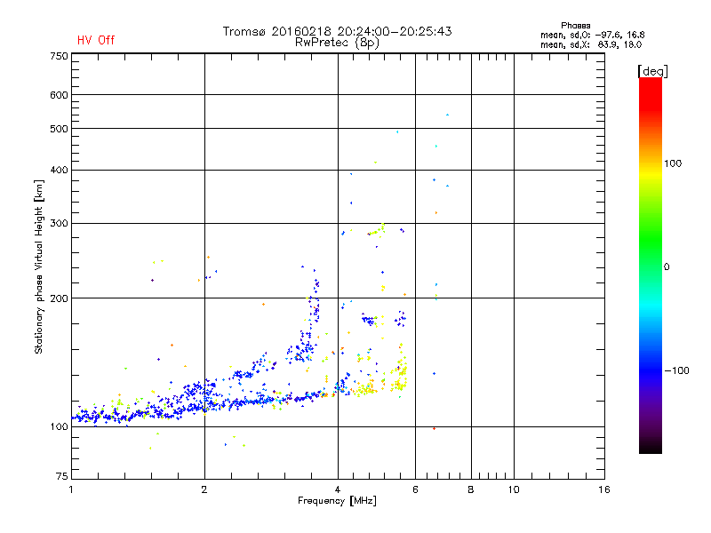Click the '[deg]' colorbar unit label
This screenshot has width=711, height=533.
tap(652, 71)
